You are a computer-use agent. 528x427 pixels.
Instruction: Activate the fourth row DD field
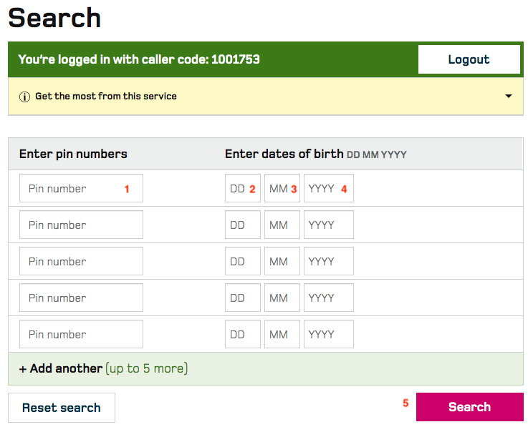(243, 298)
